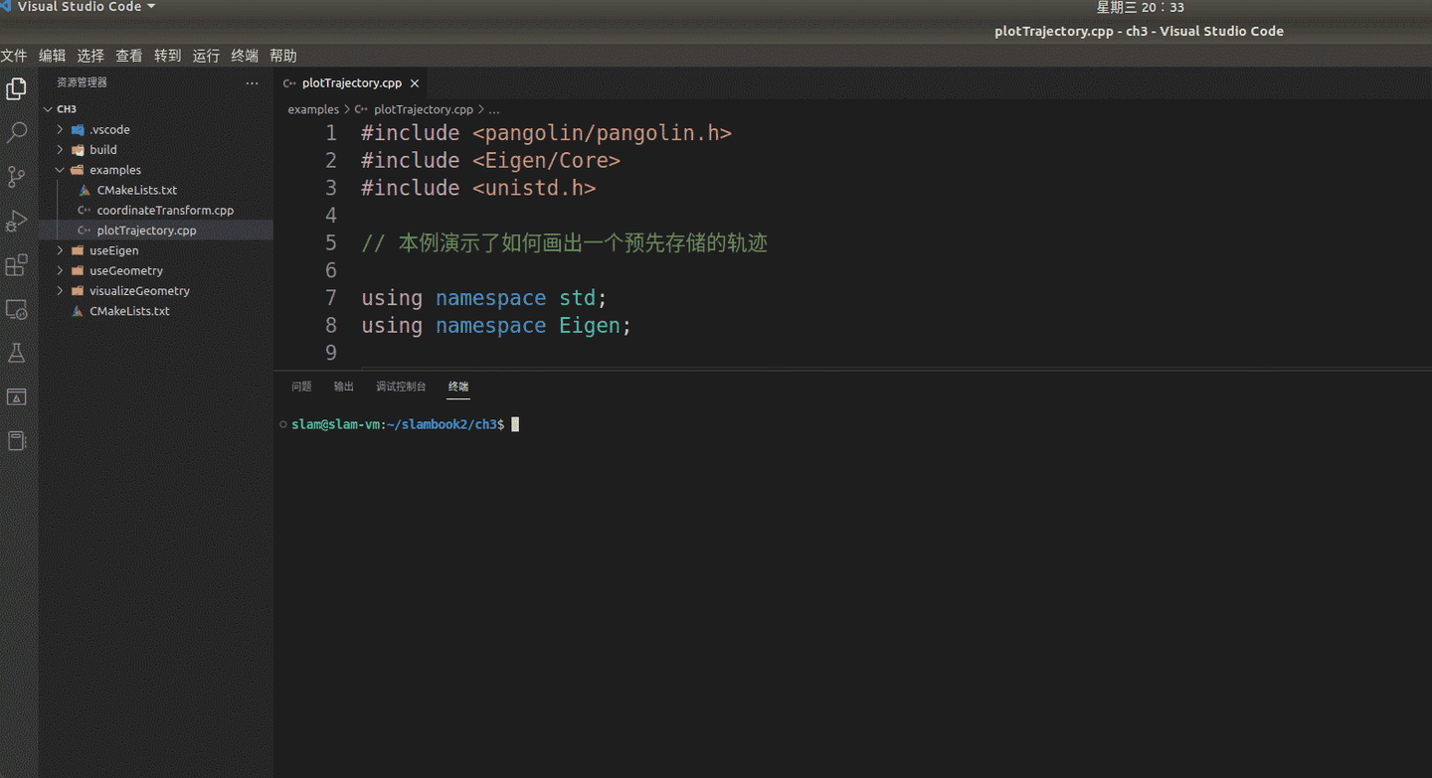Switch to the 问题 panel tab
Screen dimensions: 1432x778
[x=301, y=386]
